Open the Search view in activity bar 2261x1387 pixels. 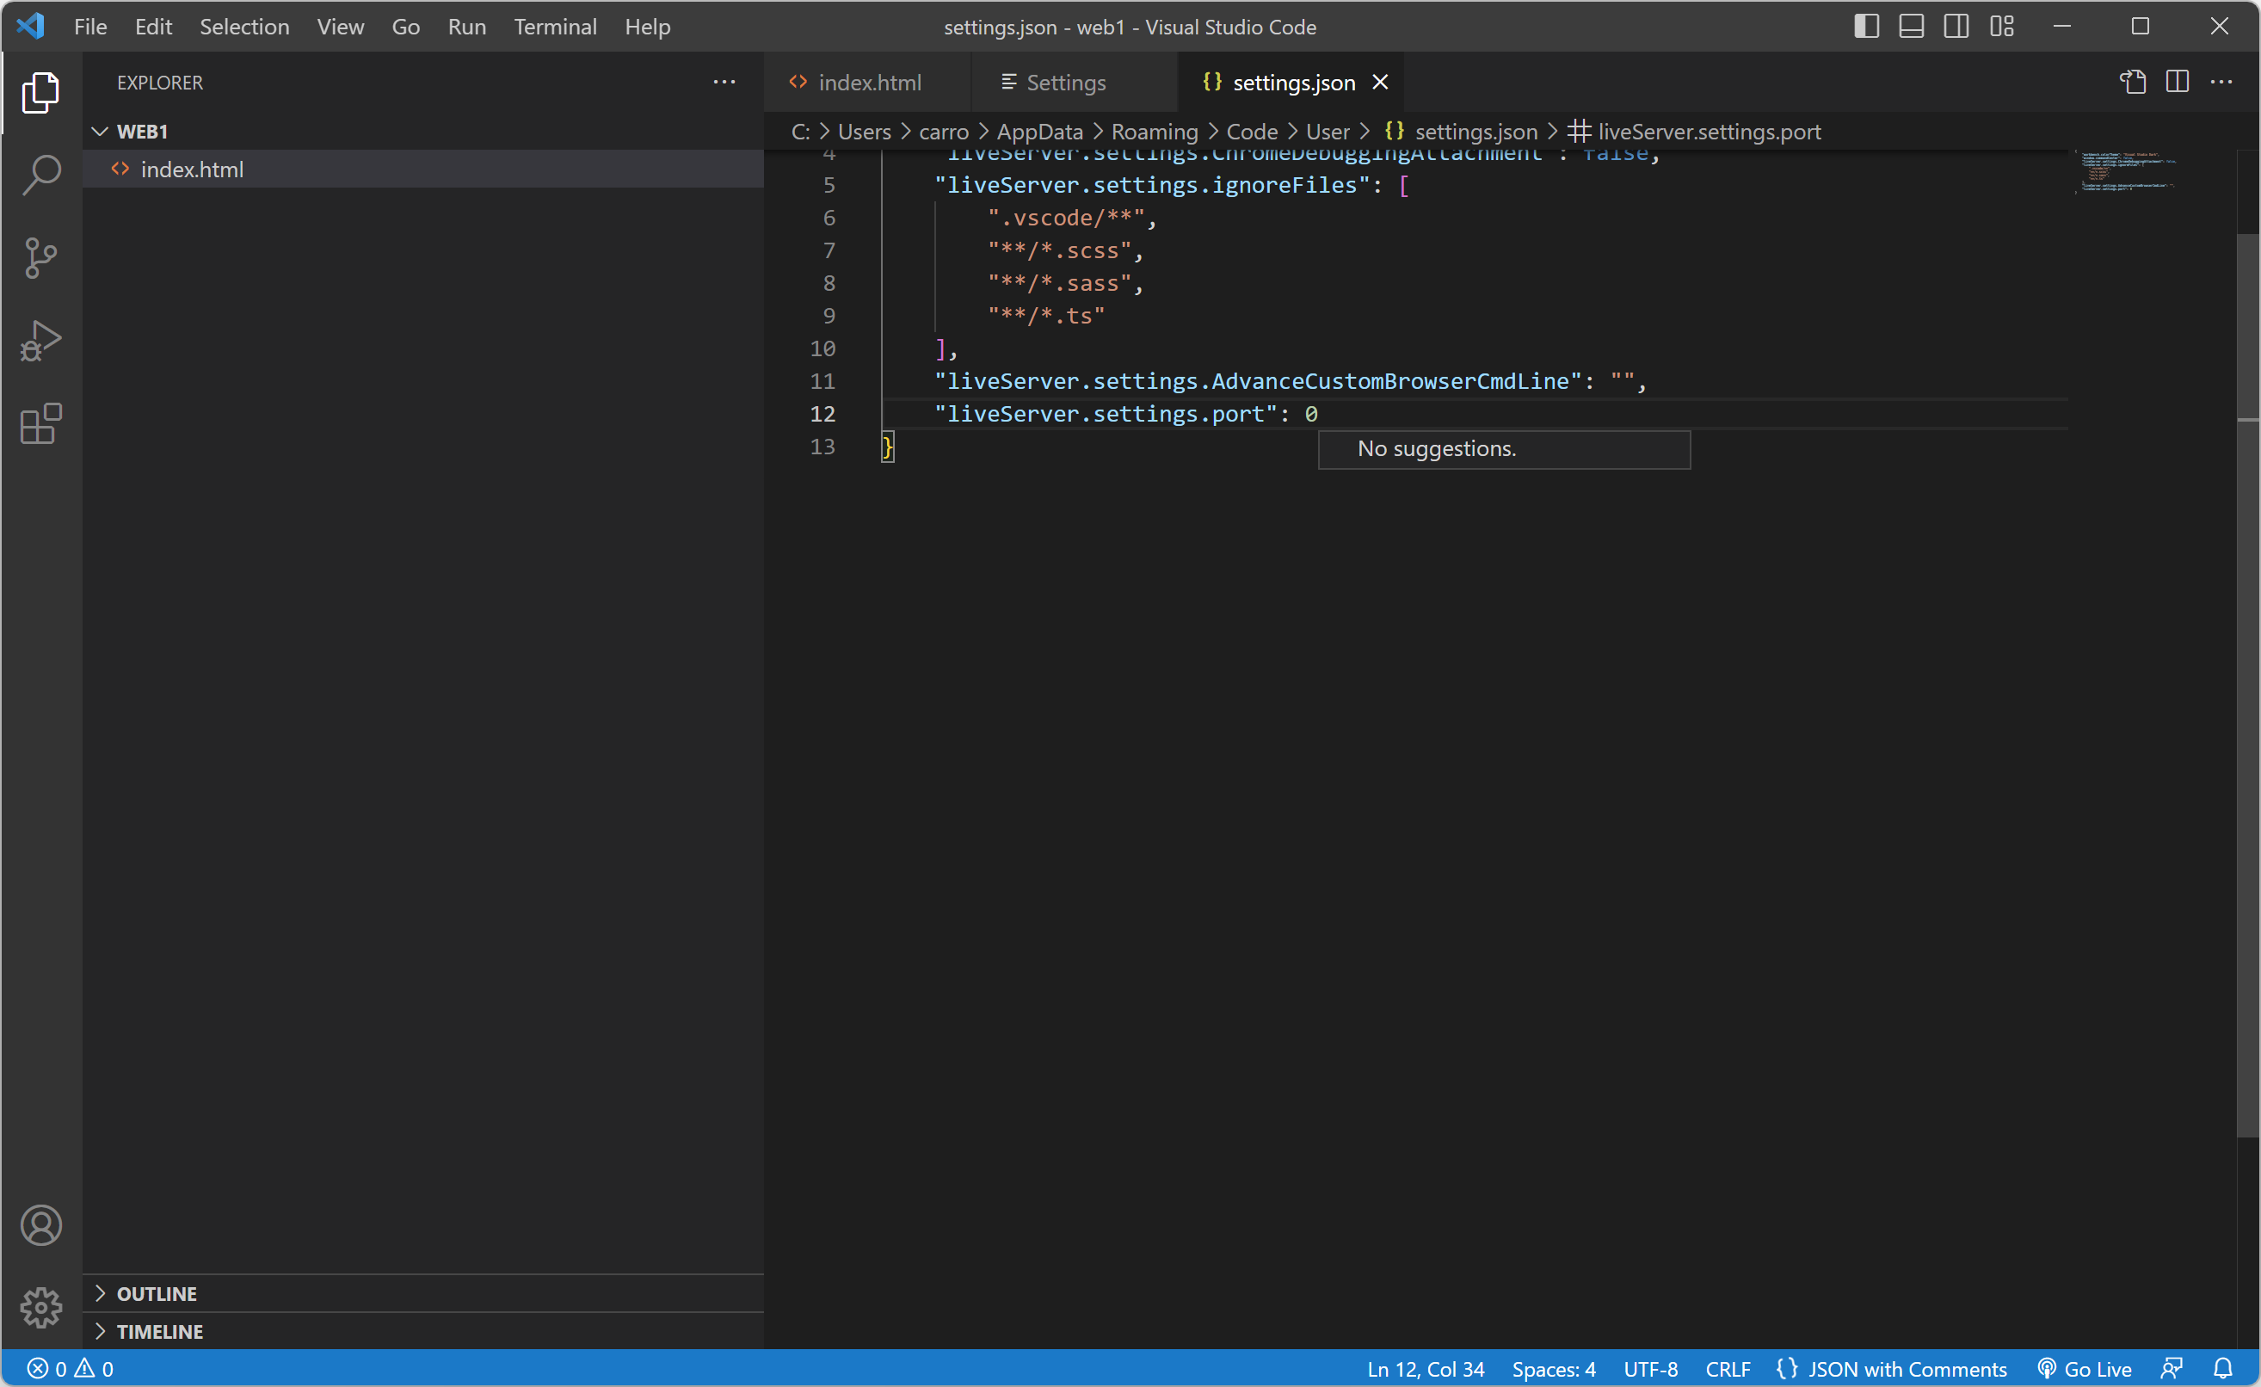tap(40, 175)
